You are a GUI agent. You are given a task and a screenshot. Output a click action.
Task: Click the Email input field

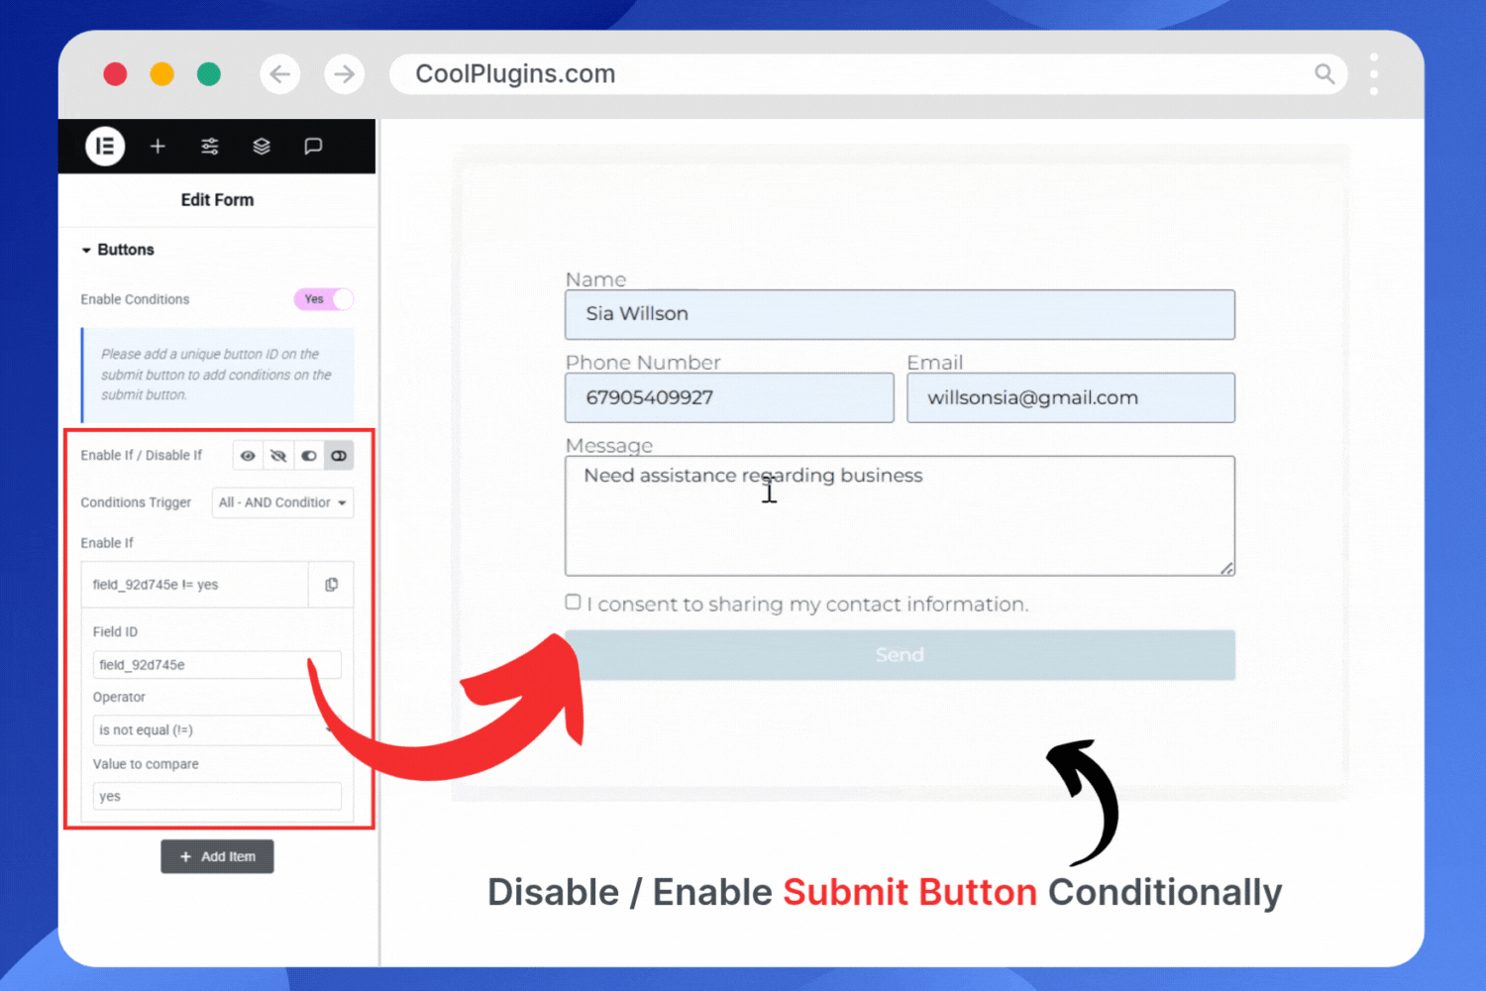(1071, 397)
